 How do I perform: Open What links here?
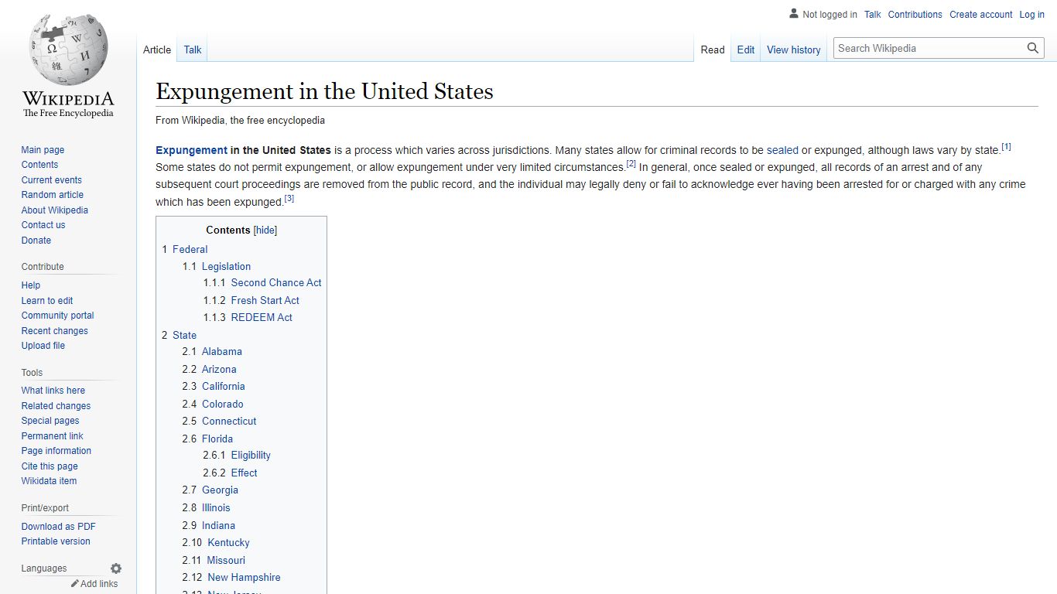click(53, 391)
